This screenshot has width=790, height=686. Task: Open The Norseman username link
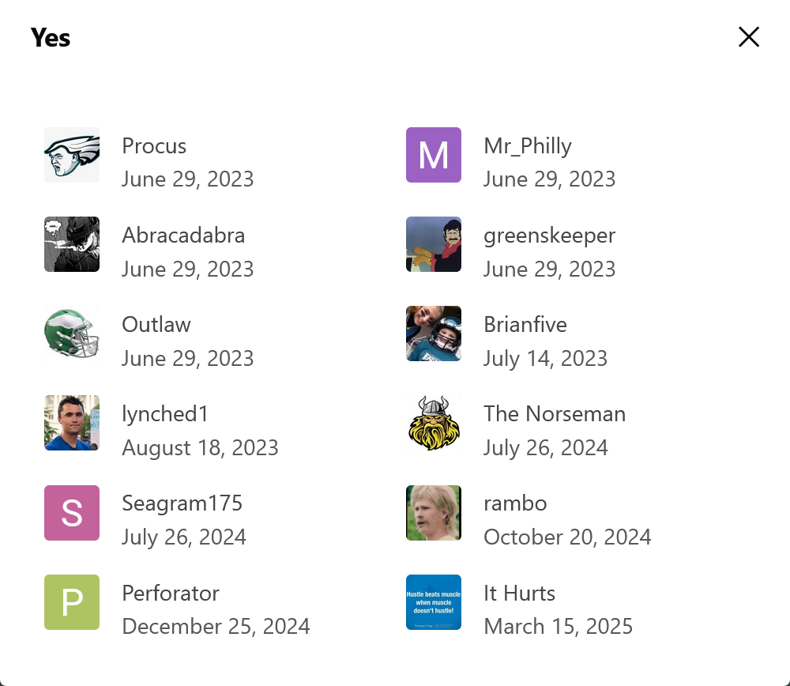(x=555, y=414)
